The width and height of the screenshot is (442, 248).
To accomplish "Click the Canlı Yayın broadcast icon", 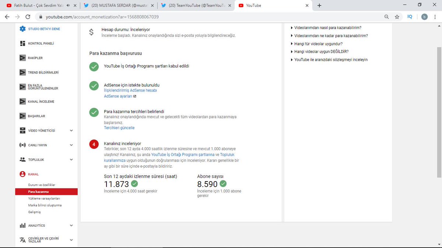I will click(22, 145).
